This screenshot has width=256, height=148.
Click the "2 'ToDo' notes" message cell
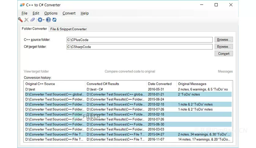[189, 94]
